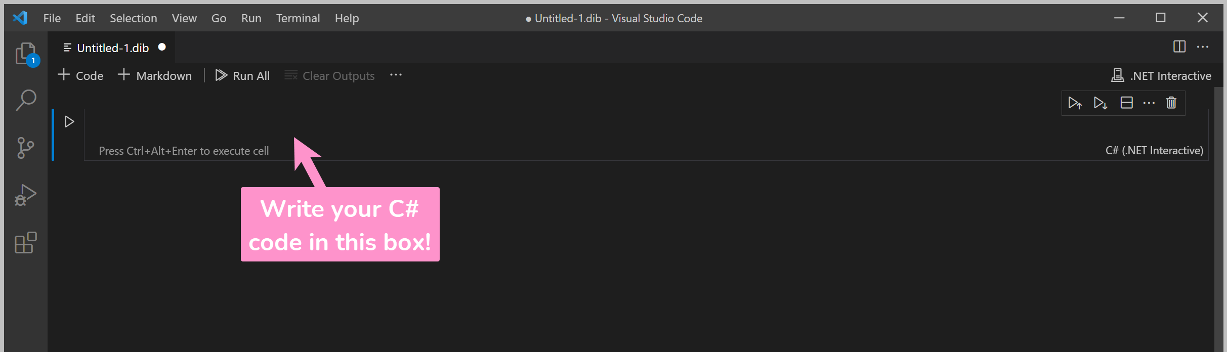
Task: Open the Source Control view
Action: tap(25, 148)
